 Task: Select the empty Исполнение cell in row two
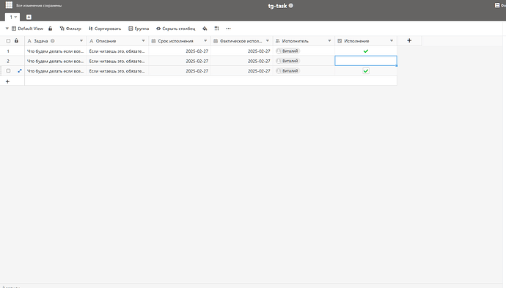(x=366, y=61)
